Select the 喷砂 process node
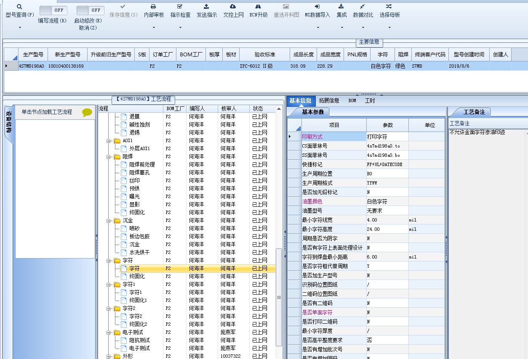 pyautogui.click(x=134, y=228)
